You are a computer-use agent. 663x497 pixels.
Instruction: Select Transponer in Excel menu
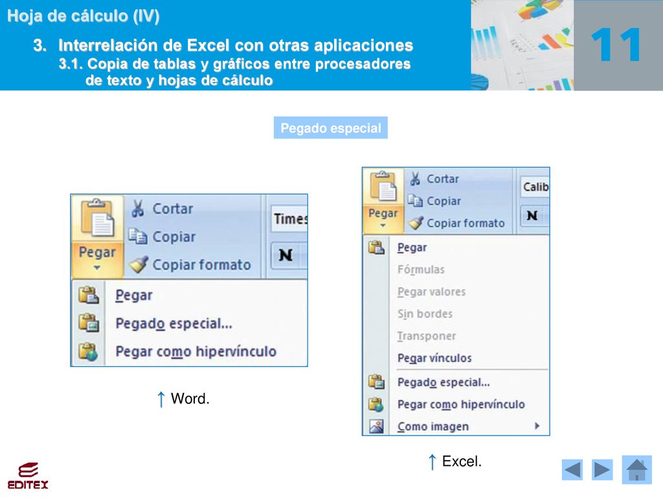426,336
